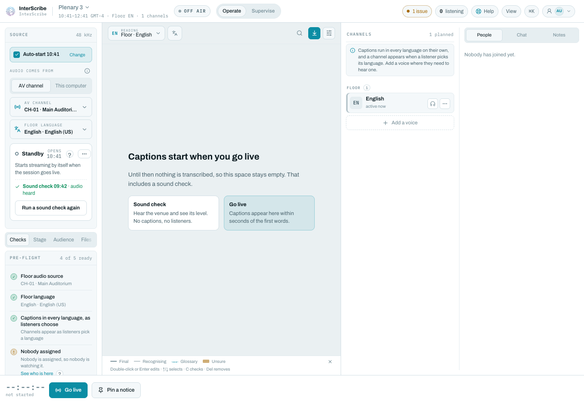The image size is (584, 405).
Task: Switch to Supervise mode
Action: click(263, 11)
